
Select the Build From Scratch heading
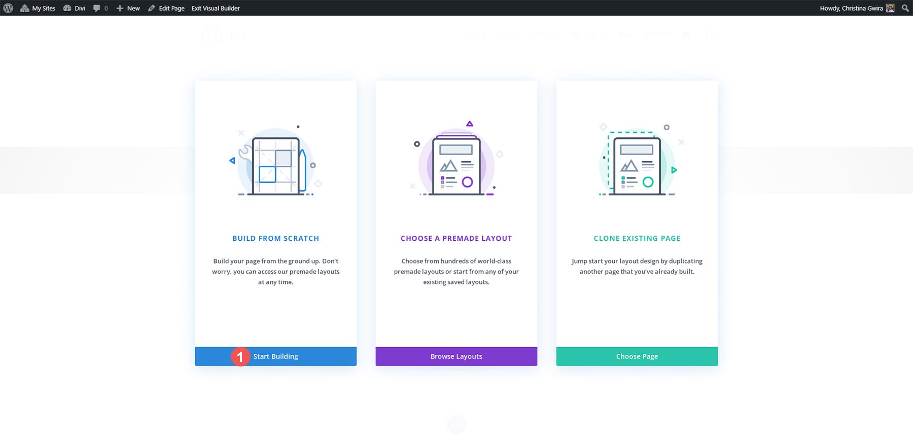pos(275,238)
